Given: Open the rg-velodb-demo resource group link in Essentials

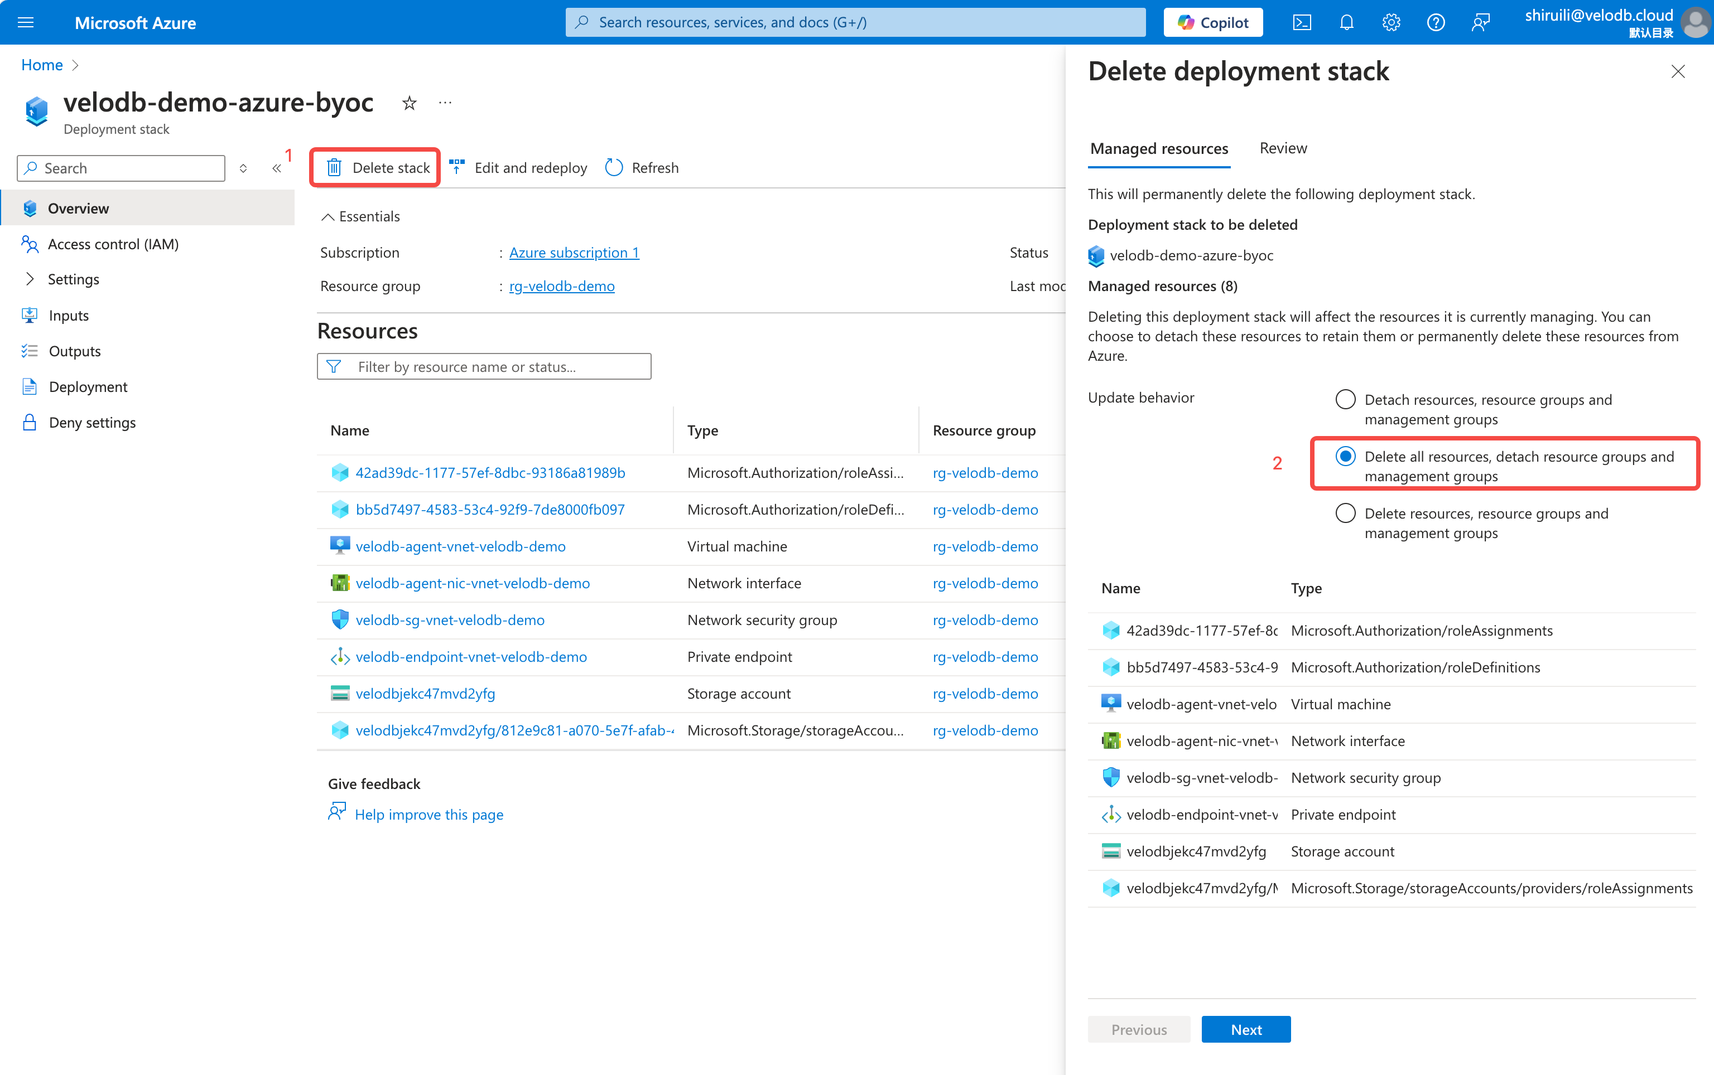Looking at the screenshot, I should coord(561,287).
